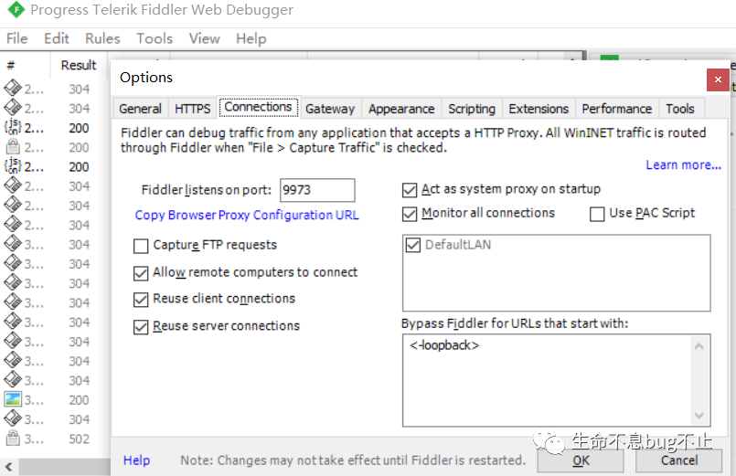Toggle the DefaultLAN checkbox
This screenshot has width=736, height=476.
(x=412, y=245)
